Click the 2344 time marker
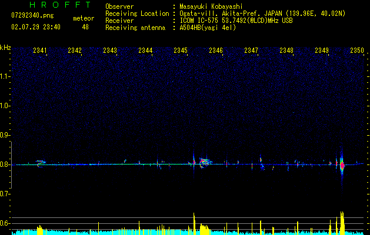The width and height of the screenshot is (370, 235). pyautogui.click(x=145, y=51)
